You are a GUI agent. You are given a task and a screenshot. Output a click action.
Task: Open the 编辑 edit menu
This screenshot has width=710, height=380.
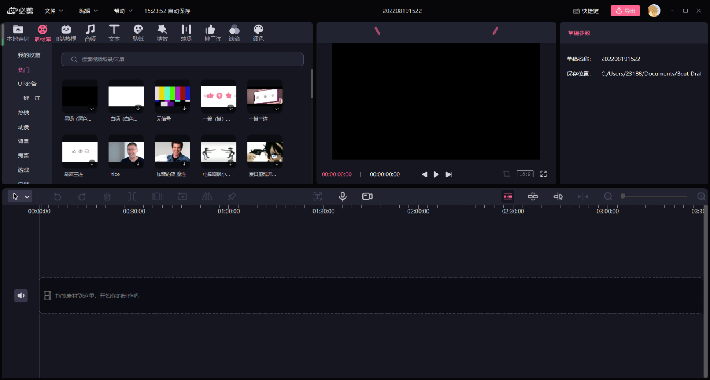[88, 11]
